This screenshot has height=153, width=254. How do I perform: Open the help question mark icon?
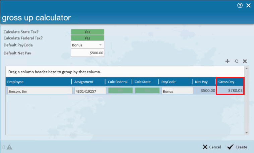click(x=240, y=5)
